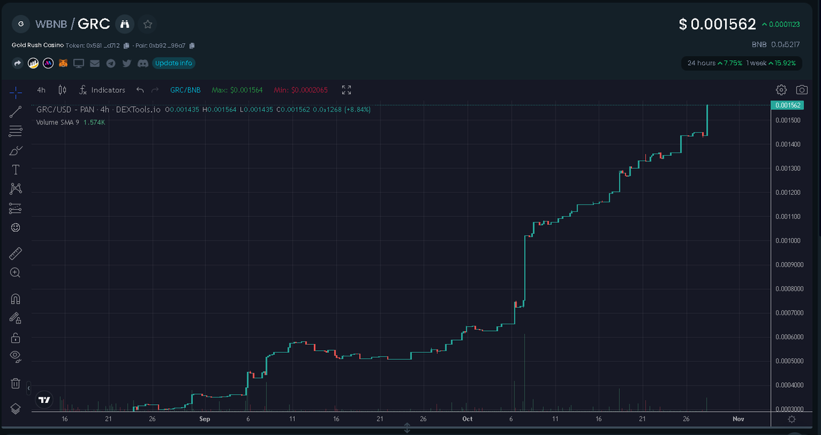
Task: Open the CoinGecko-style chart link icon
Action: pos(33,63)
